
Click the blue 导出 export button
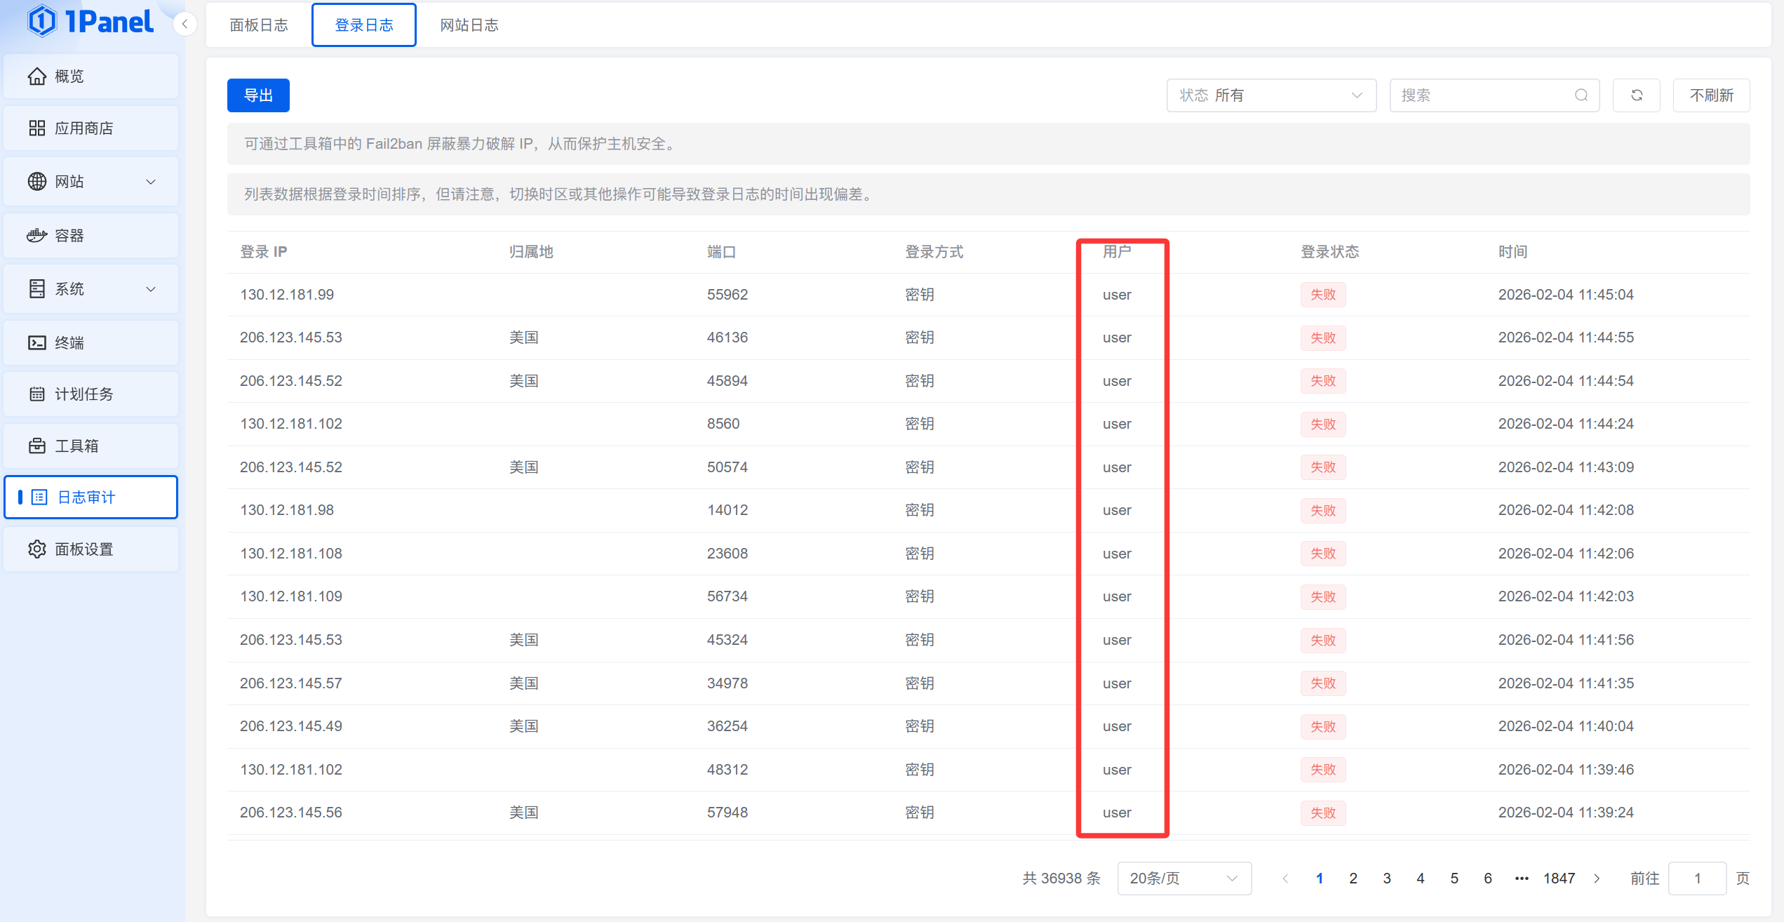[258, 95]
